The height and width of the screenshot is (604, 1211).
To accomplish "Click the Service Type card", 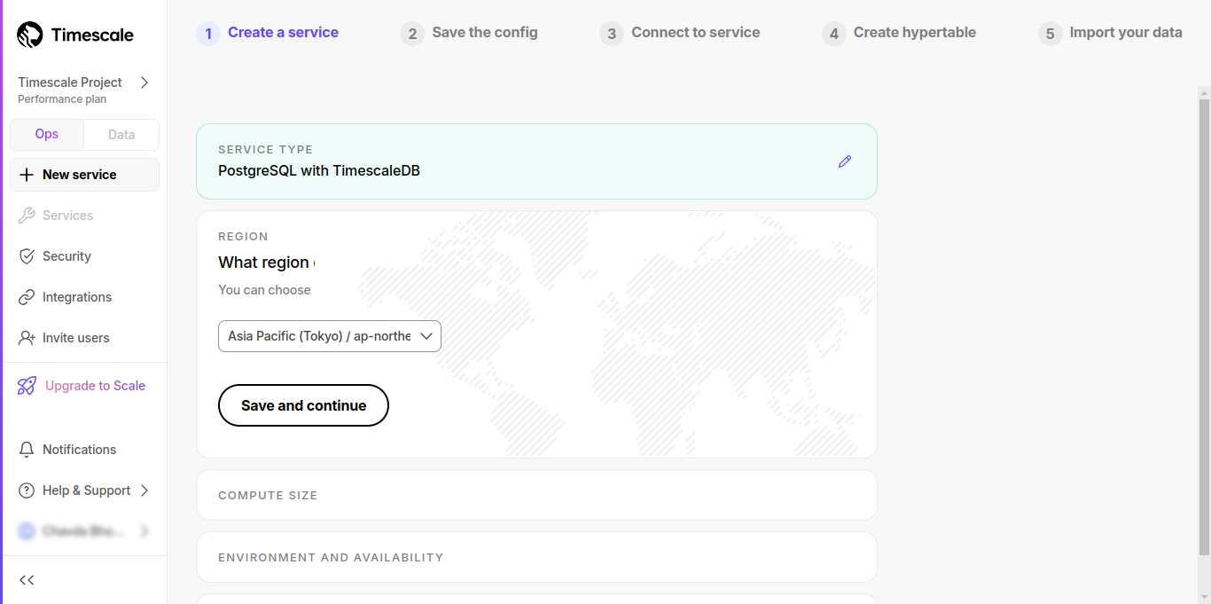I will pos(536,161).
